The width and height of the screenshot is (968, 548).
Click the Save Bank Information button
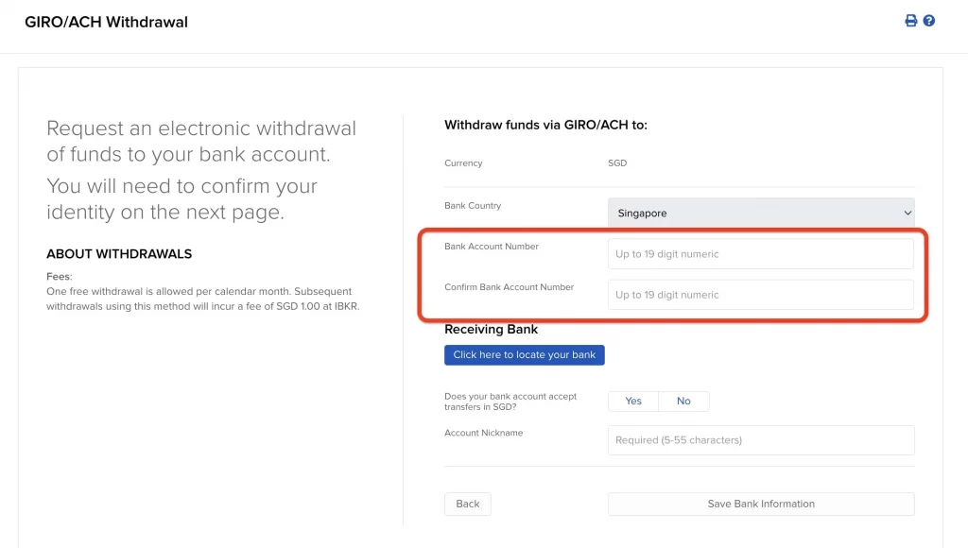point(761,504)
